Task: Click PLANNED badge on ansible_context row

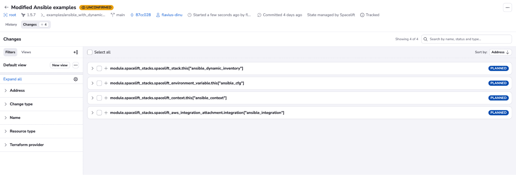Action: 498,98
